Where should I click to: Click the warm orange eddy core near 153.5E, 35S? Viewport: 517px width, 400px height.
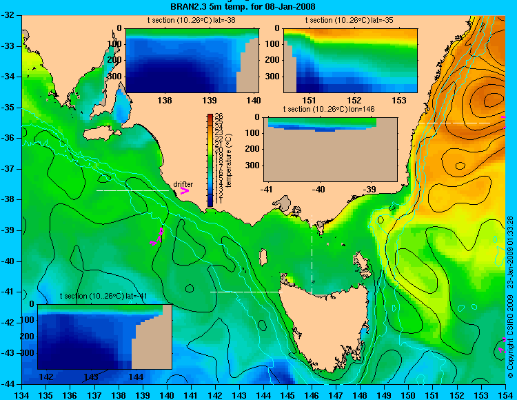493,99
